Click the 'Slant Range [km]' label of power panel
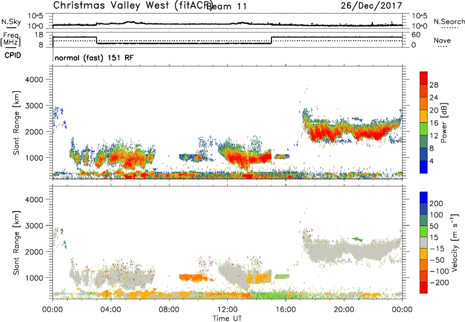The height and width of the screenshot is (322, 465). point(16,123)
